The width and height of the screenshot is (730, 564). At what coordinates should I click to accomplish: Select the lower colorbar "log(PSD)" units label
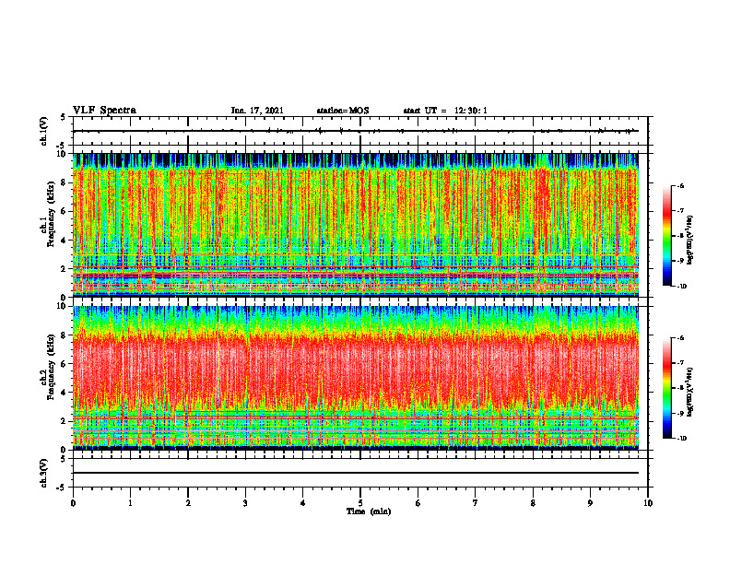coord(691,392)
